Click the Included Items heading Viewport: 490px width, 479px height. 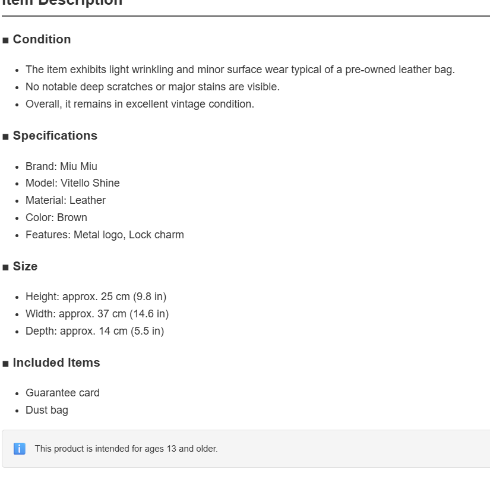click(56, 363)
